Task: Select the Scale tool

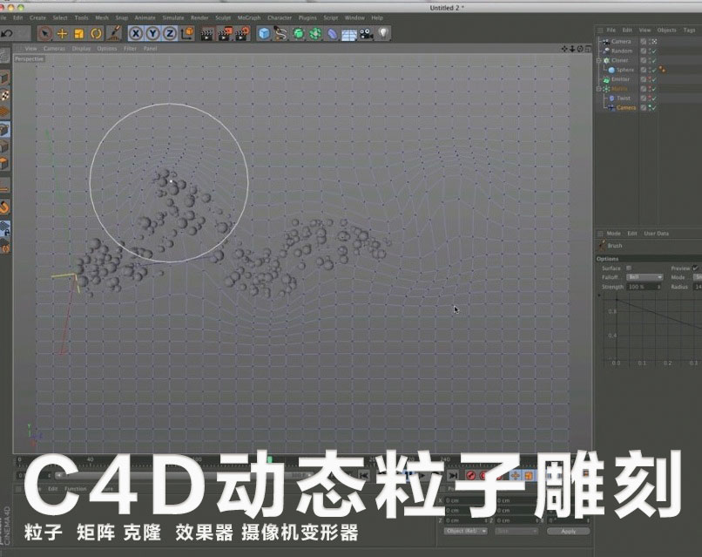Action: point(77,35)
